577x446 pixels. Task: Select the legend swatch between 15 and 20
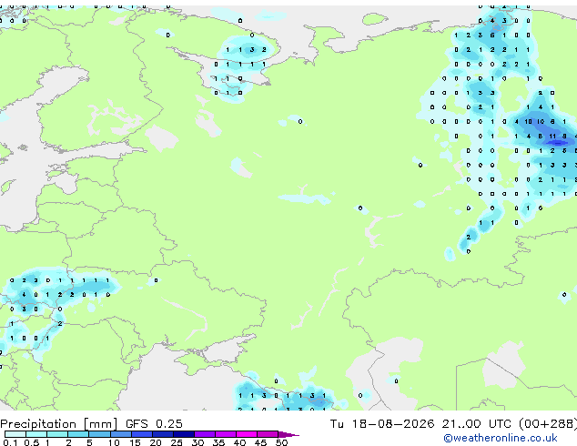point(141,434)
